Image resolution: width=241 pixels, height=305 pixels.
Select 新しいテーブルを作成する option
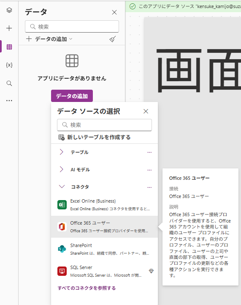point(95,137)
